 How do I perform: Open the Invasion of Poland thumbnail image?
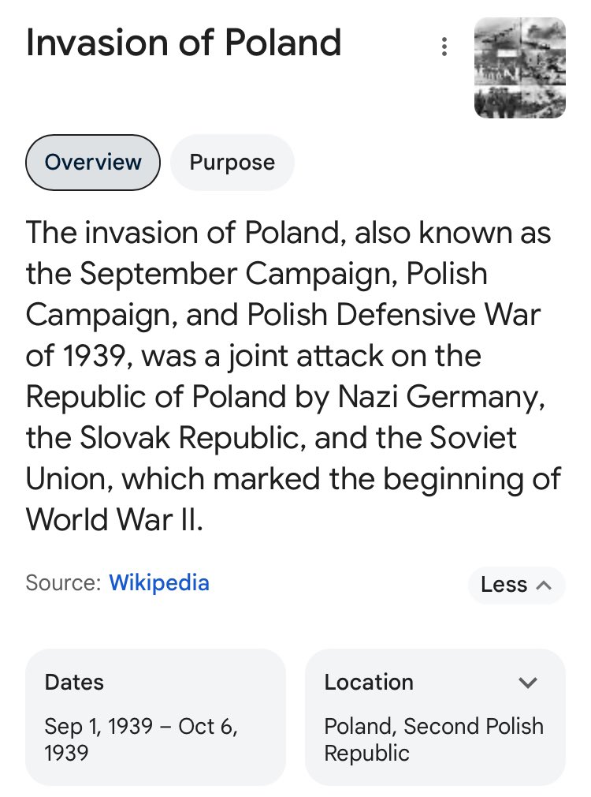519,68
